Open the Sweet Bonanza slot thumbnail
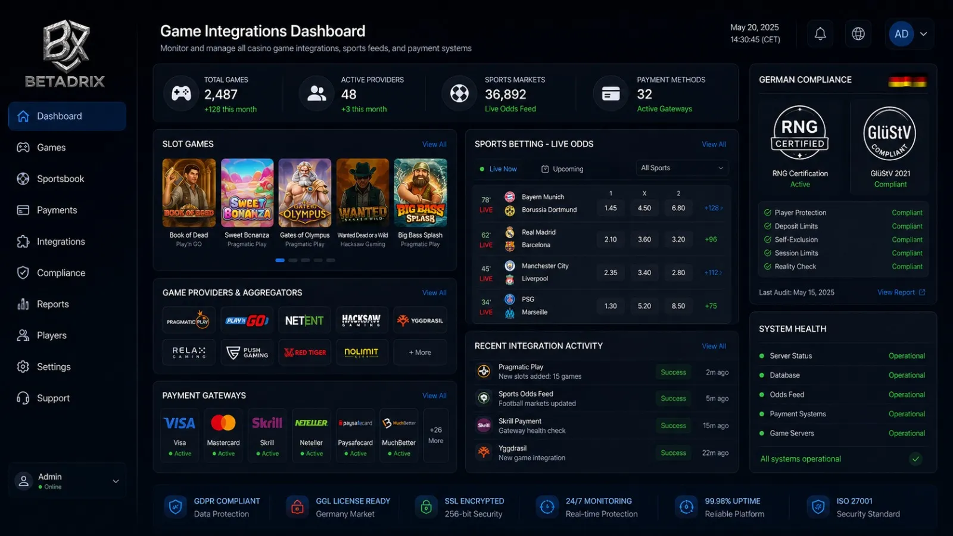953x536 pixels. pos(247,193)
